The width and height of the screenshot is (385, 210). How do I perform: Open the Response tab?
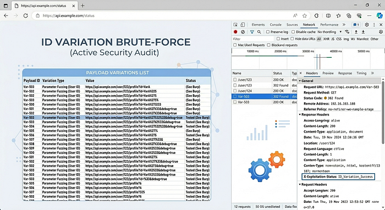pyautogui.click(x=345, y=73)
